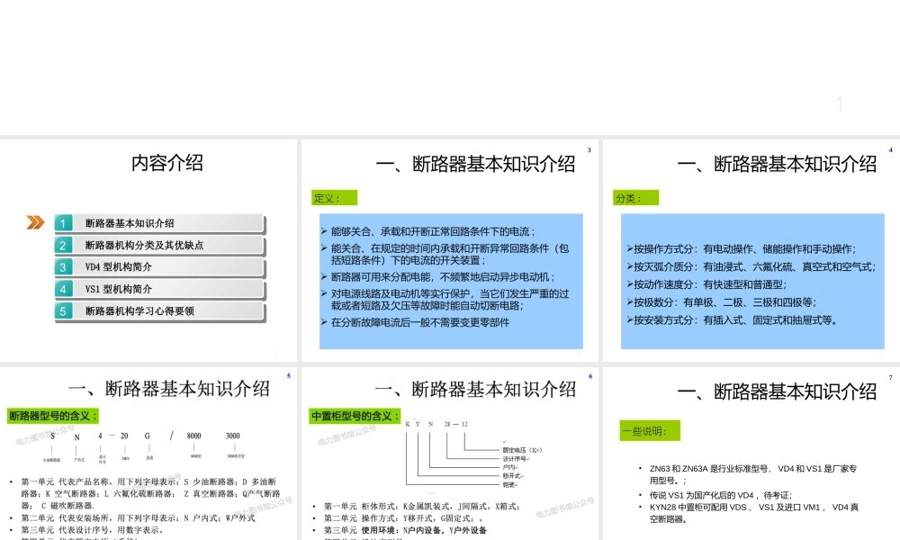Click numbered badge 1 beside 断路器基本知识介绍

pyautogui.click(x=61, y=222)
